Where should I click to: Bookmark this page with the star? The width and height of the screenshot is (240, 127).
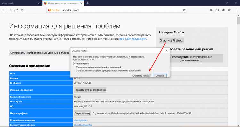184,10
